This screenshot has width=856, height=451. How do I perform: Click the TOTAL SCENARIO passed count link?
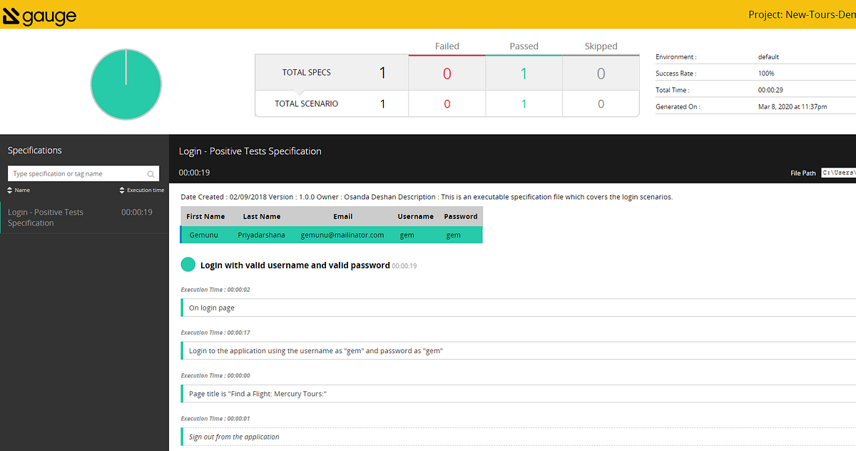(524, 103)
